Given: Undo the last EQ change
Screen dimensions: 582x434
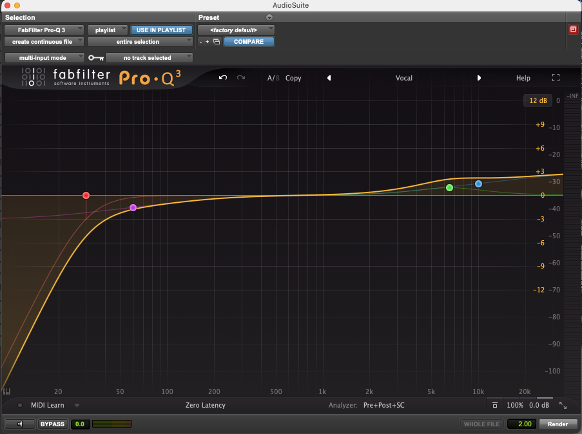Looking at the screenshot, I should pyautogui.click(x=223, y=77).
